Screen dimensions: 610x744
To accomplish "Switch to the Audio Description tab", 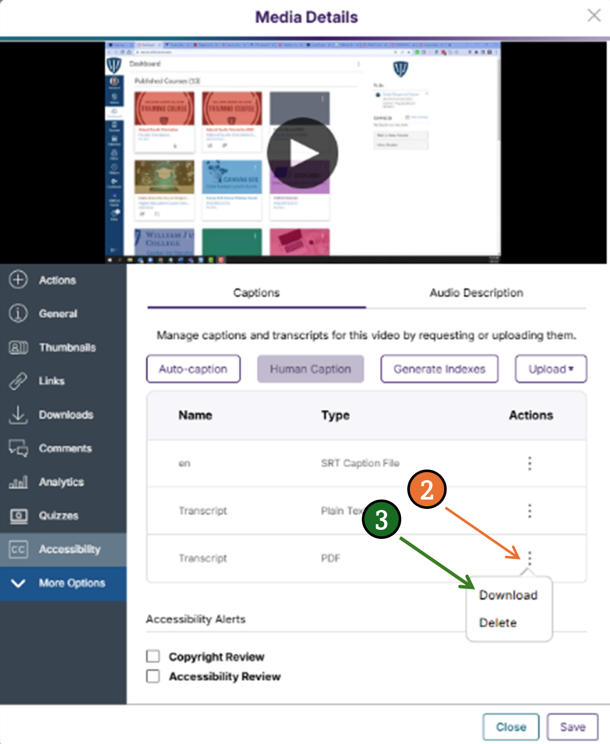I will tap(476, 293).
